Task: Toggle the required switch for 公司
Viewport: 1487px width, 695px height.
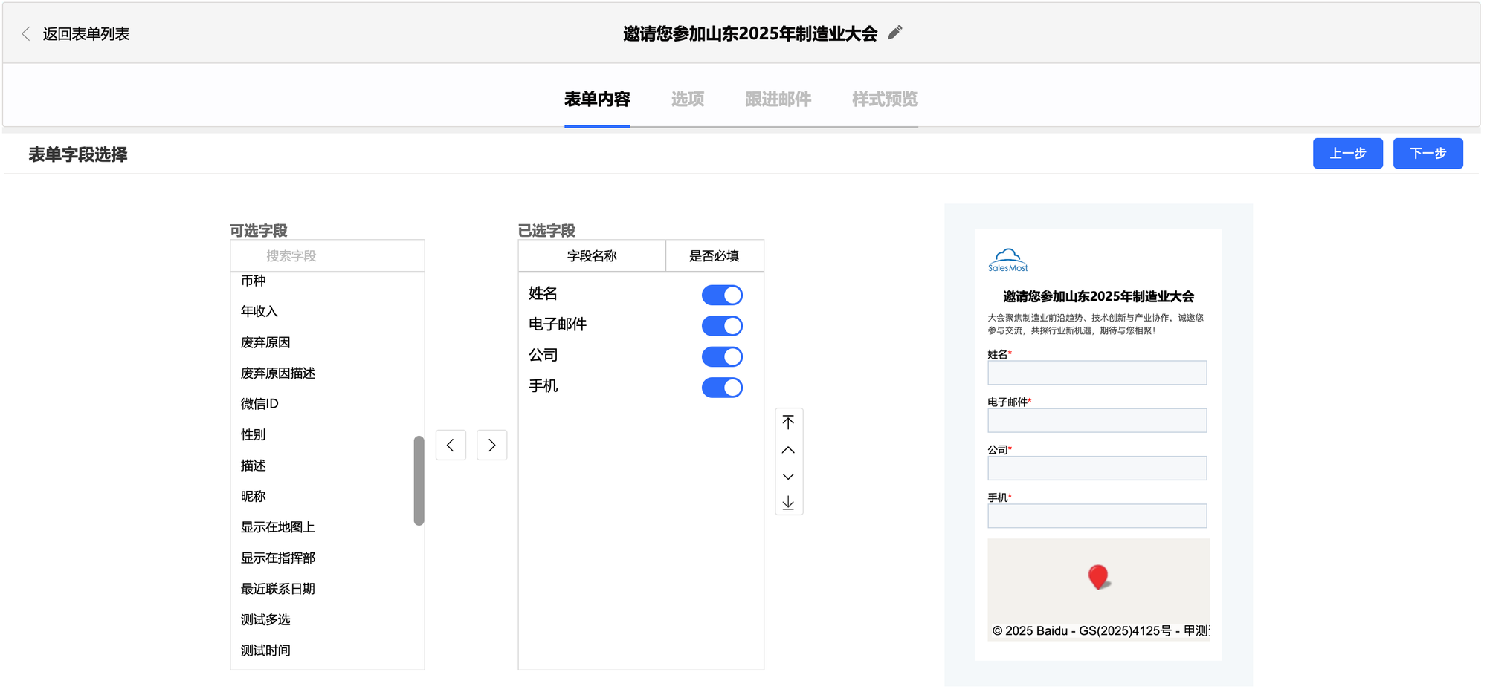Action: [722, 357]
